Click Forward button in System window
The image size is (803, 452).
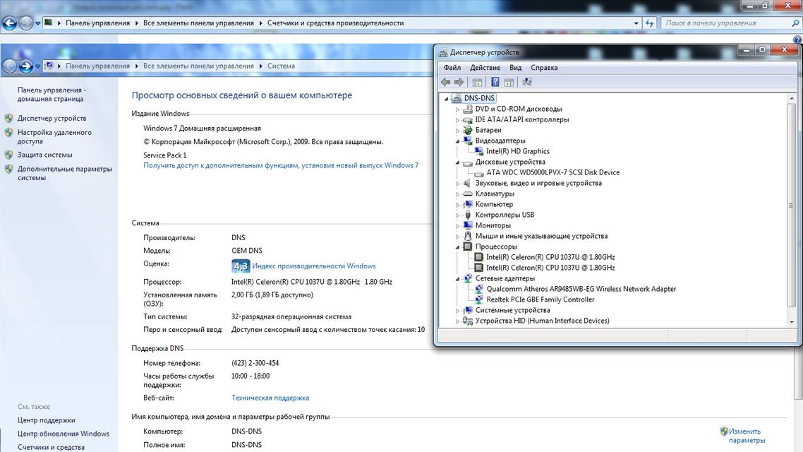25,66
